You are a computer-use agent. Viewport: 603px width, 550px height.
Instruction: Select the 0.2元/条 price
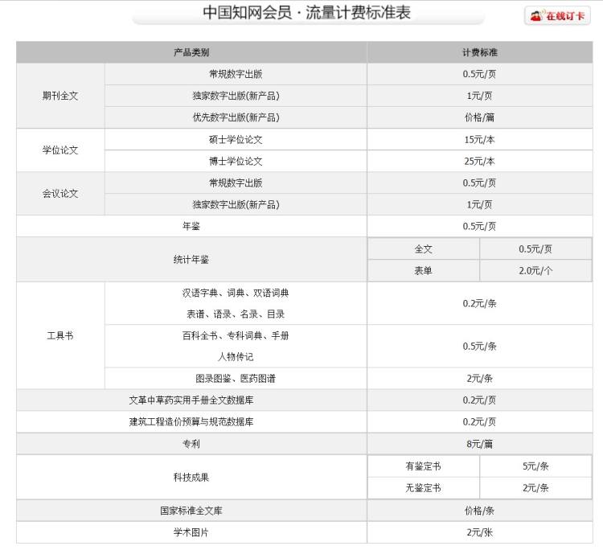click(479, 303)
